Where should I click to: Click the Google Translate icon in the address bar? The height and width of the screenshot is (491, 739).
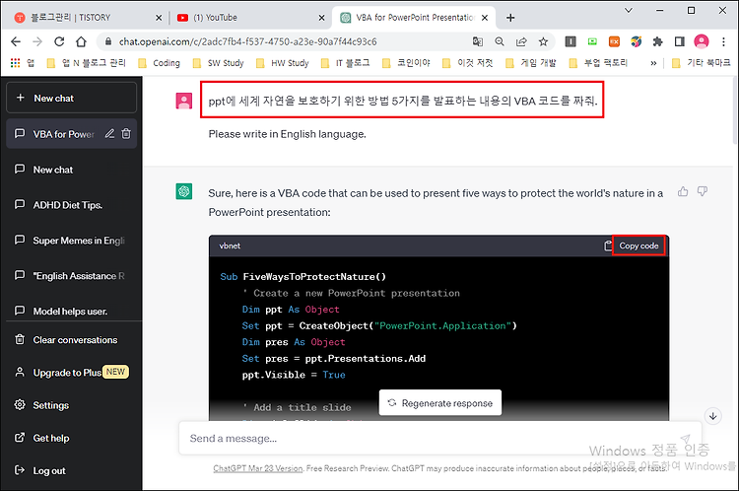coord(478,41)
